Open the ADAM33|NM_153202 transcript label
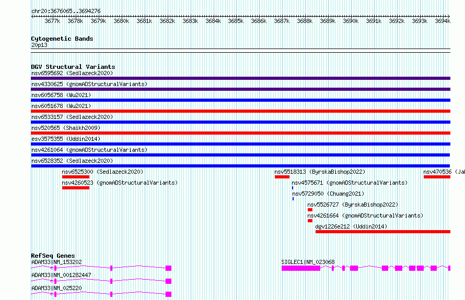The width and height of the screenshot is (465, 300). [56, 262]
